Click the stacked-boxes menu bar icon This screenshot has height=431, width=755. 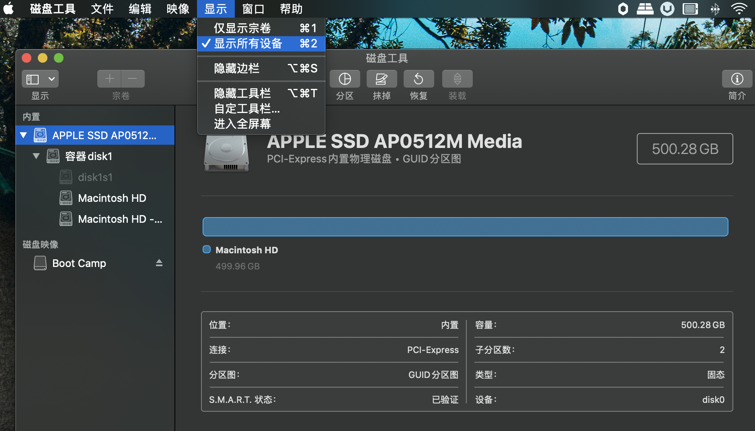[x=645, y=8]
